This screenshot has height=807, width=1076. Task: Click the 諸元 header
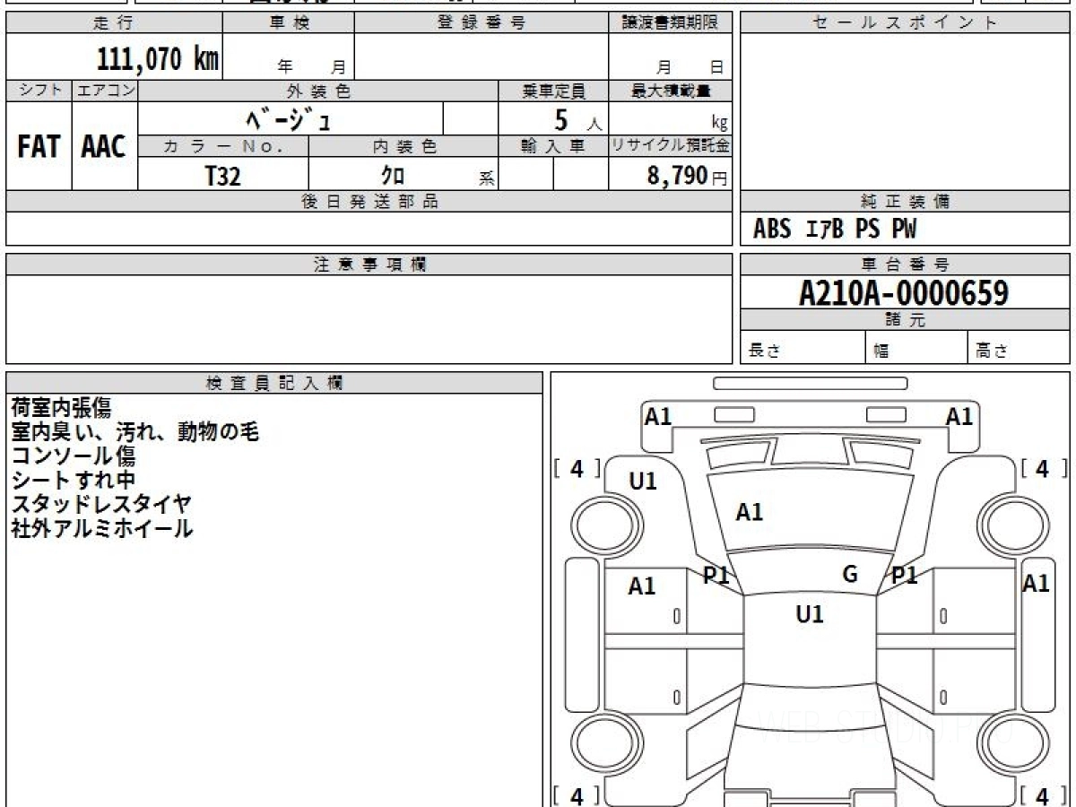point(906,320)
